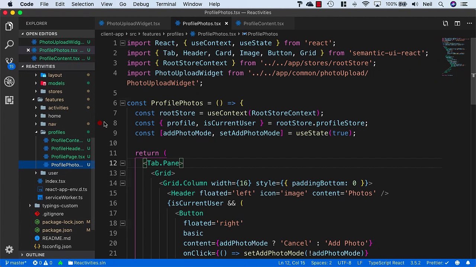The image size is (476, 267).
Task: Open the Extensions view in activity bar
Action: pyautogui.click(x=9, y=100)
